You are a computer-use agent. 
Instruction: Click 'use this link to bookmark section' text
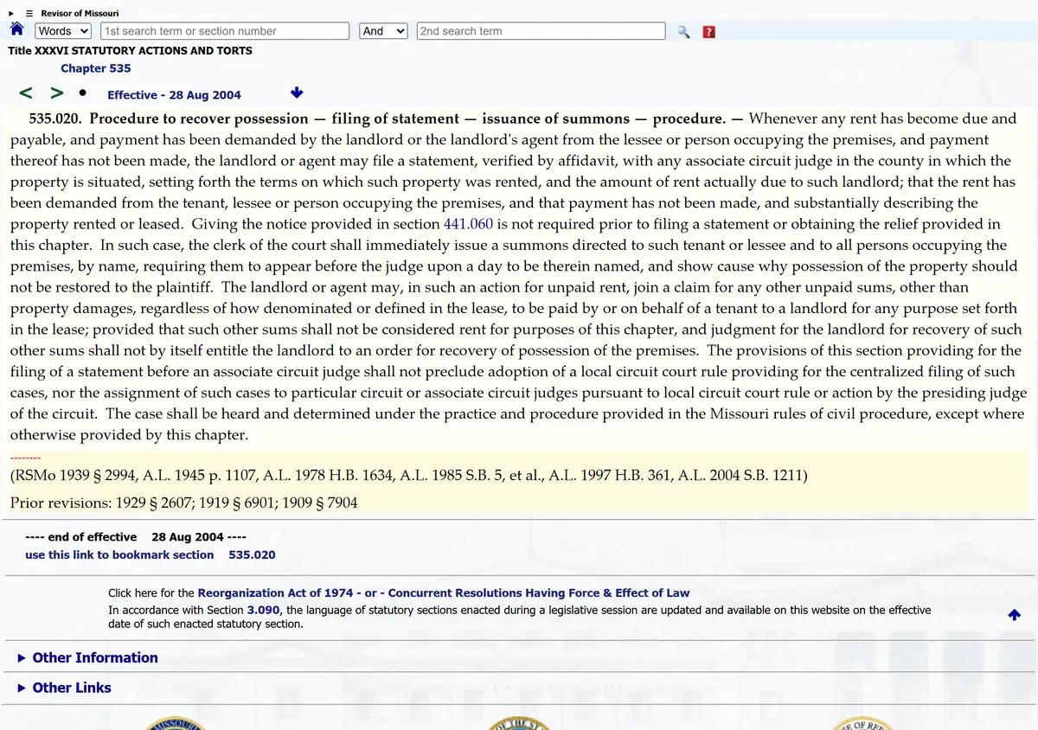119,554
